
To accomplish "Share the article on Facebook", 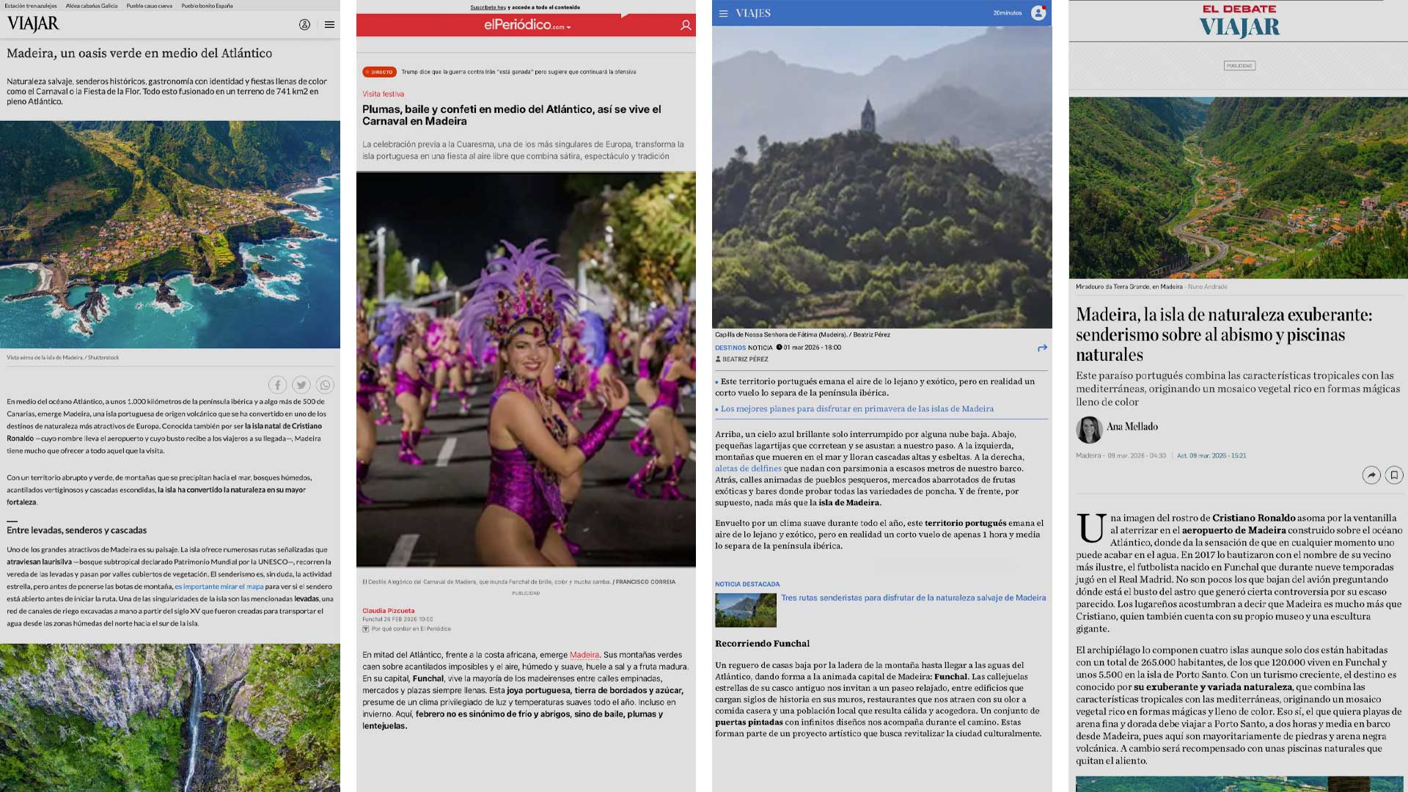I will tap(277, 385).
